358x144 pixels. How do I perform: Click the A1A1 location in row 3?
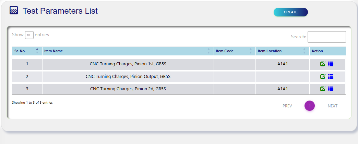point(282,89)
